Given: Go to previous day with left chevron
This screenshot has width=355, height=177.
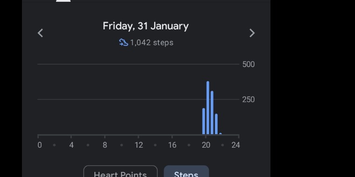Looking at the screenshot, I should click(40, 33).
